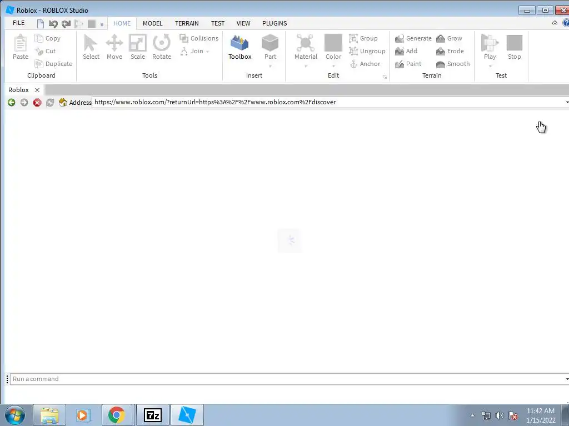Switch to the PLUGINS ribbon tab
The width and height of the screenshot is (569, 426).
tap(274, 23)
